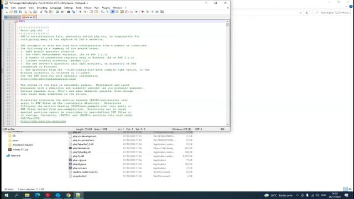Toggle synchronize vertical scrolling icon
The image size is (354, 199).
click(x=91, y=12)
